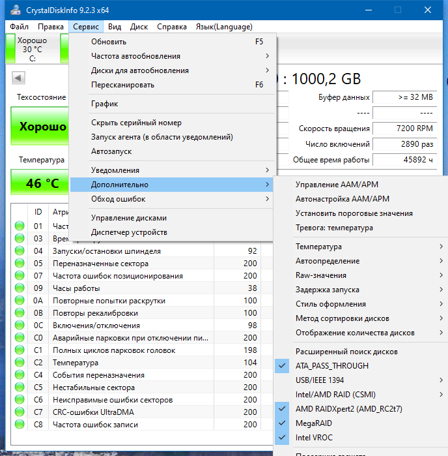Open График from Сервис menu
The width and height of the screenshot is (448, 456).
point(171,104)
